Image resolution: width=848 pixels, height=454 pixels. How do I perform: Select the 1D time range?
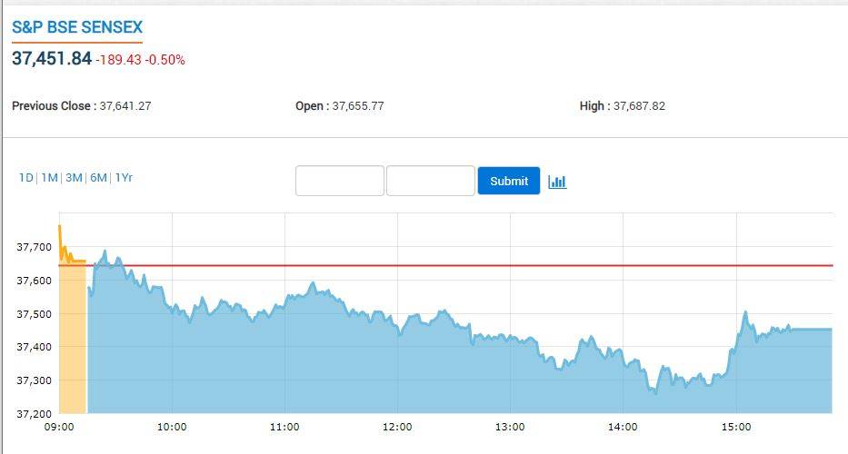[x=26, y=178]
